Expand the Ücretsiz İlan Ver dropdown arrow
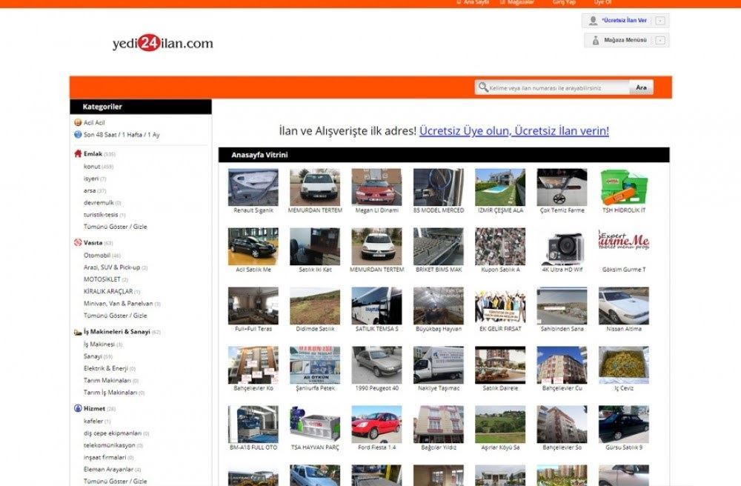The image size is (741, 486). [660, 21]
